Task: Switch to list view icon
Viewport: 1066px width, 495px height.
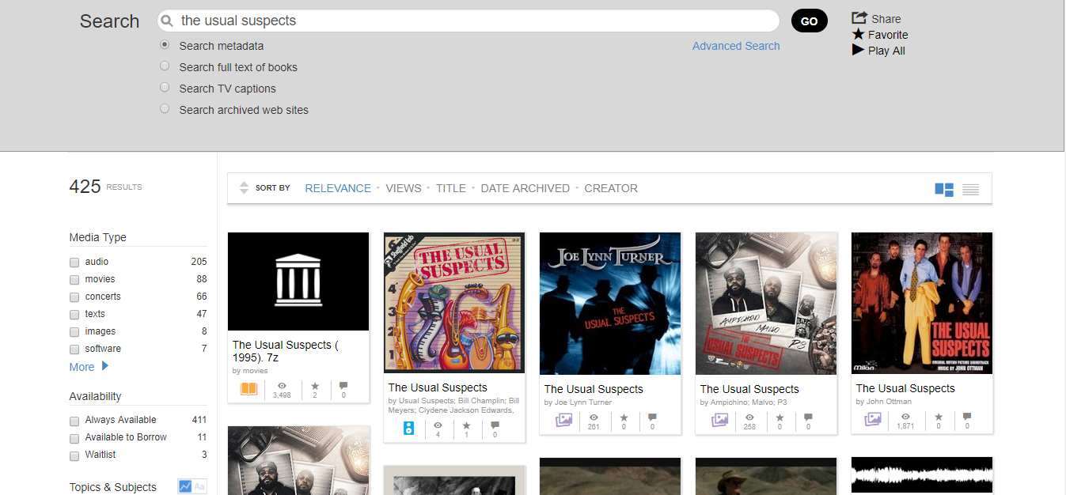Action: (970, 189)
